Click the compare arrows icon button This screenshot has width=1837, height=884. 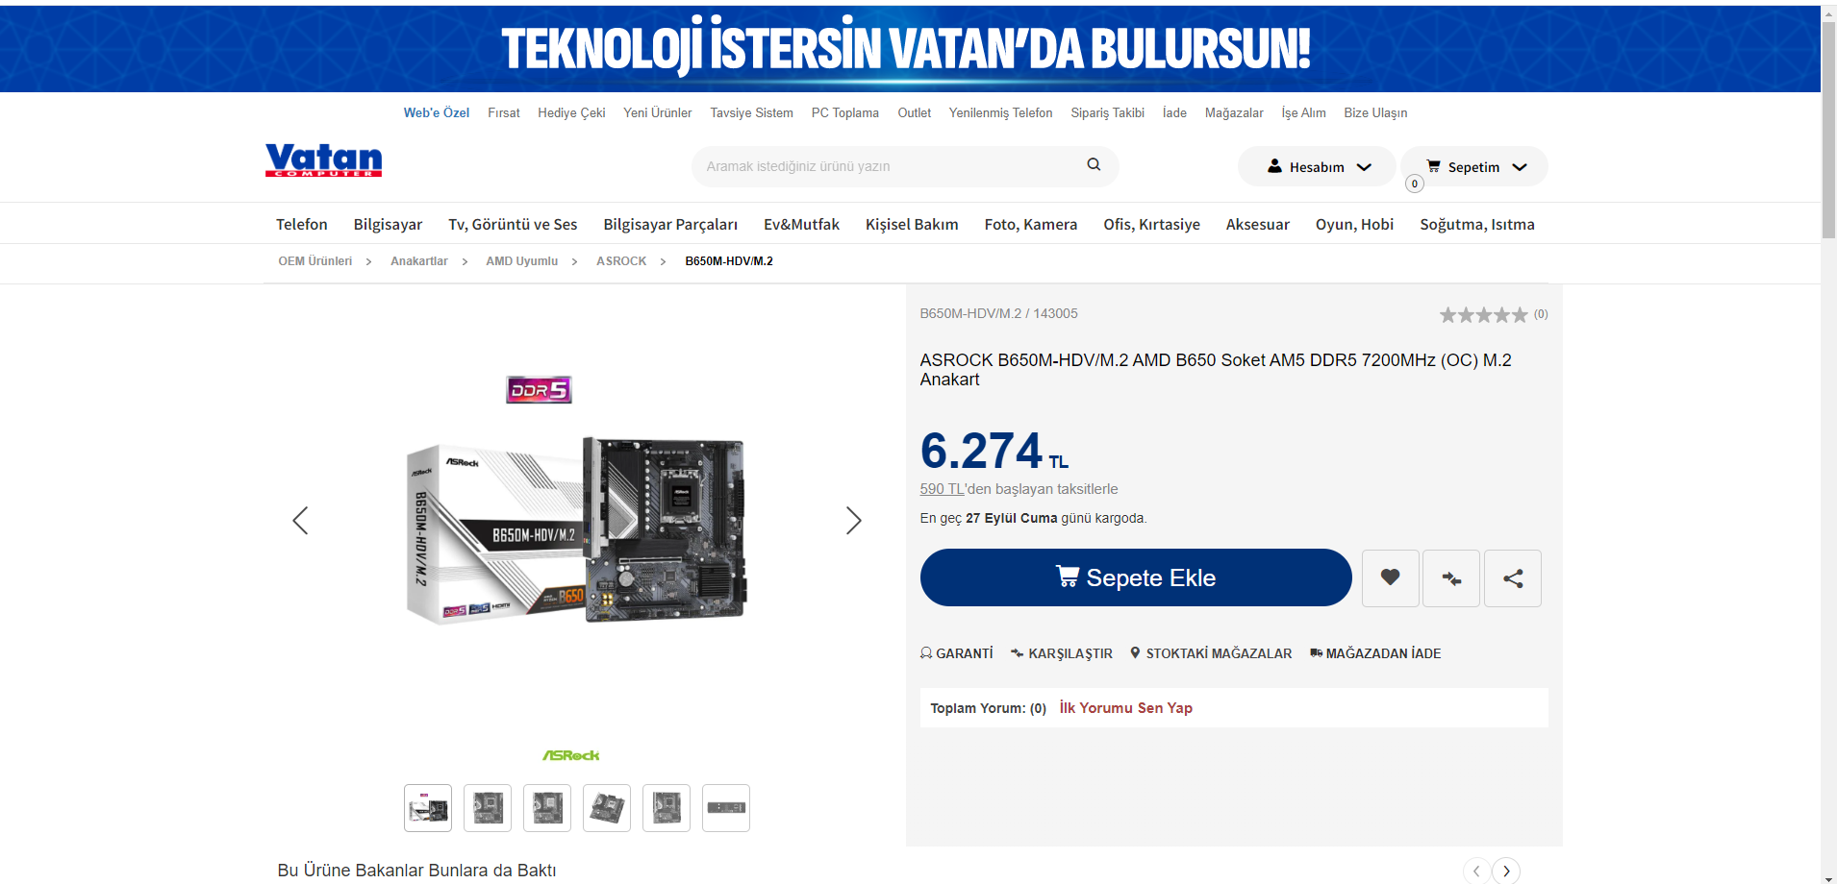(1451, 578)
